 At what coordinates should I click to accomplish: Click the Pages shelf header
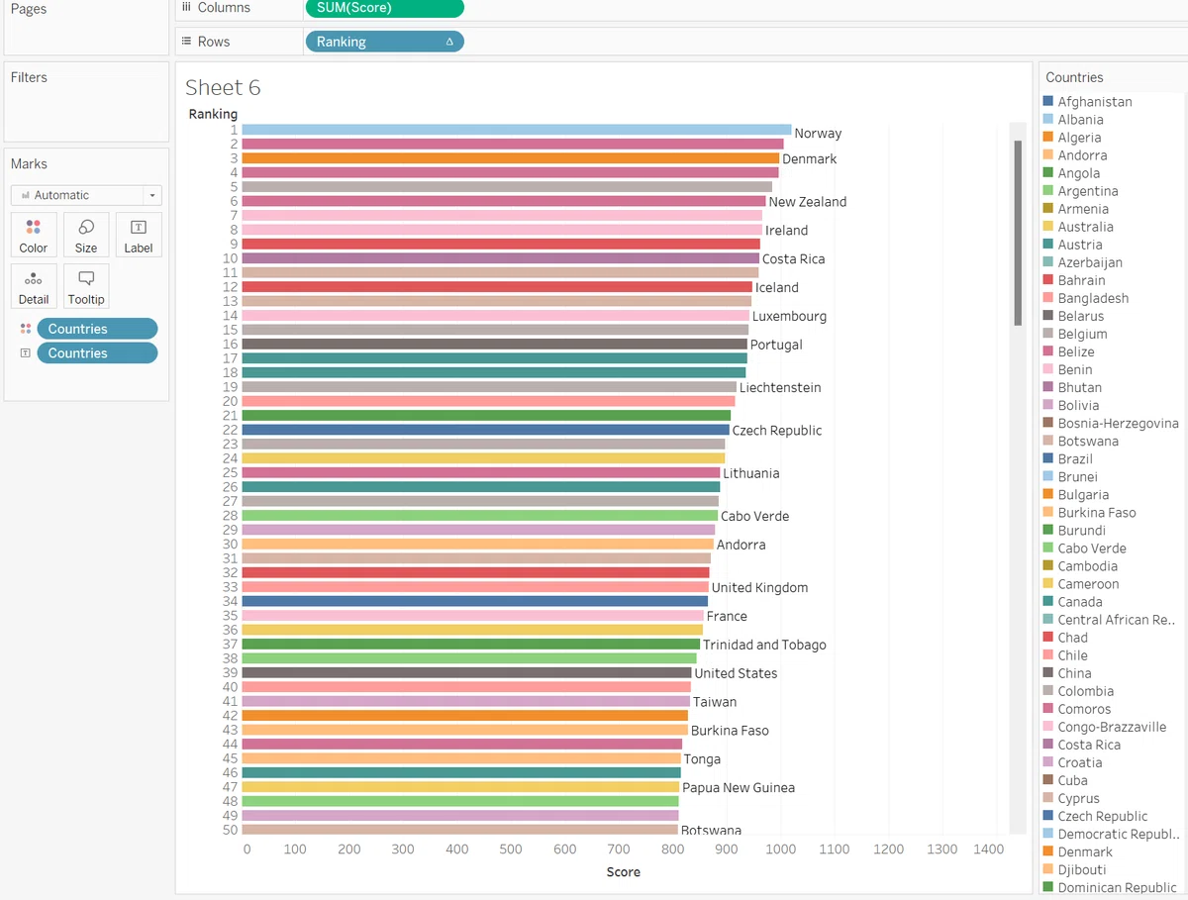click(x=29, y=9)
